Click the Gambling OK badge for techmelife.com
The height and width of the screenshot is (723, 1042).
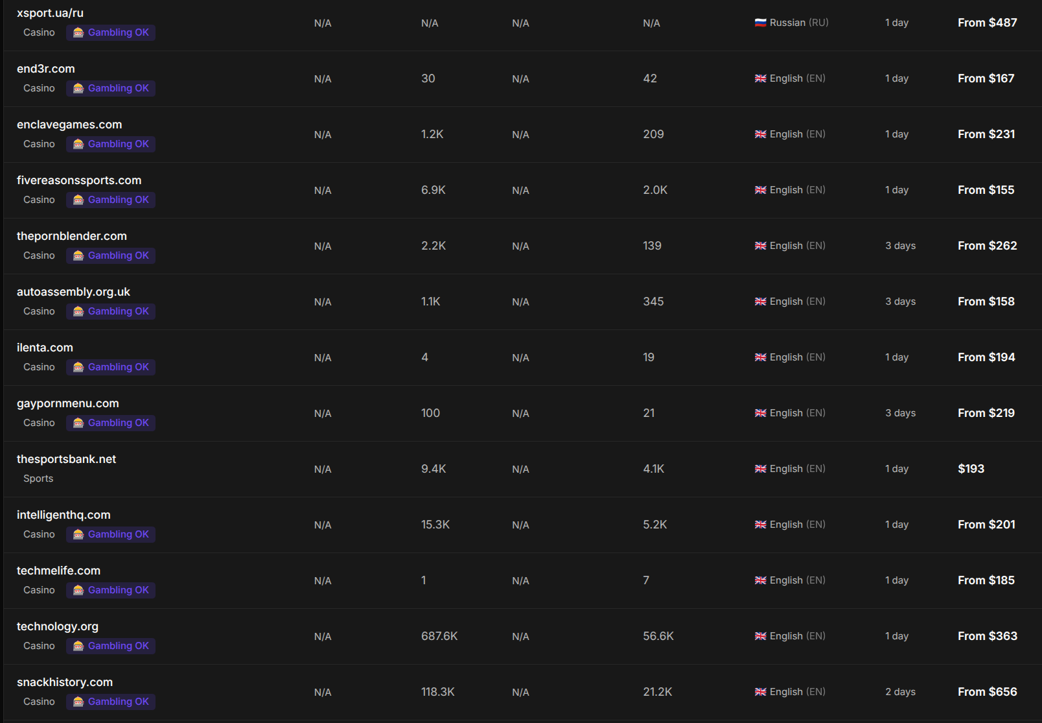pyautogui.click(x=111, y=590)
